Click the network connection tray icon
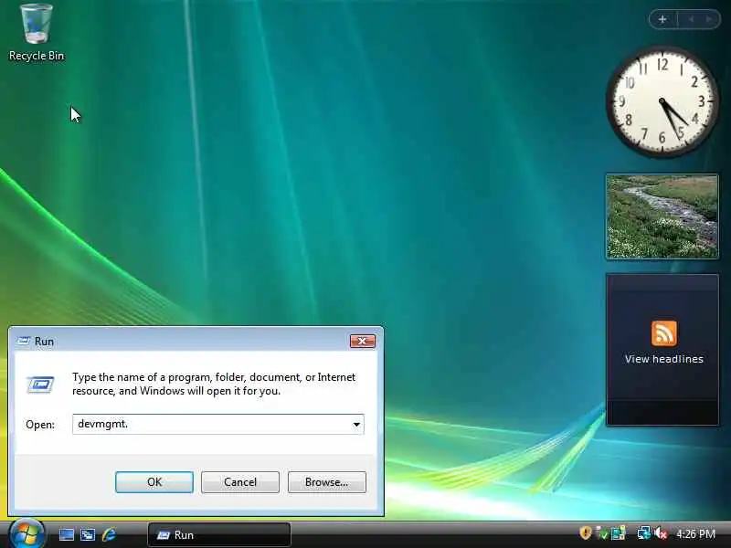 pyautogui.click(x=644, y=532)
